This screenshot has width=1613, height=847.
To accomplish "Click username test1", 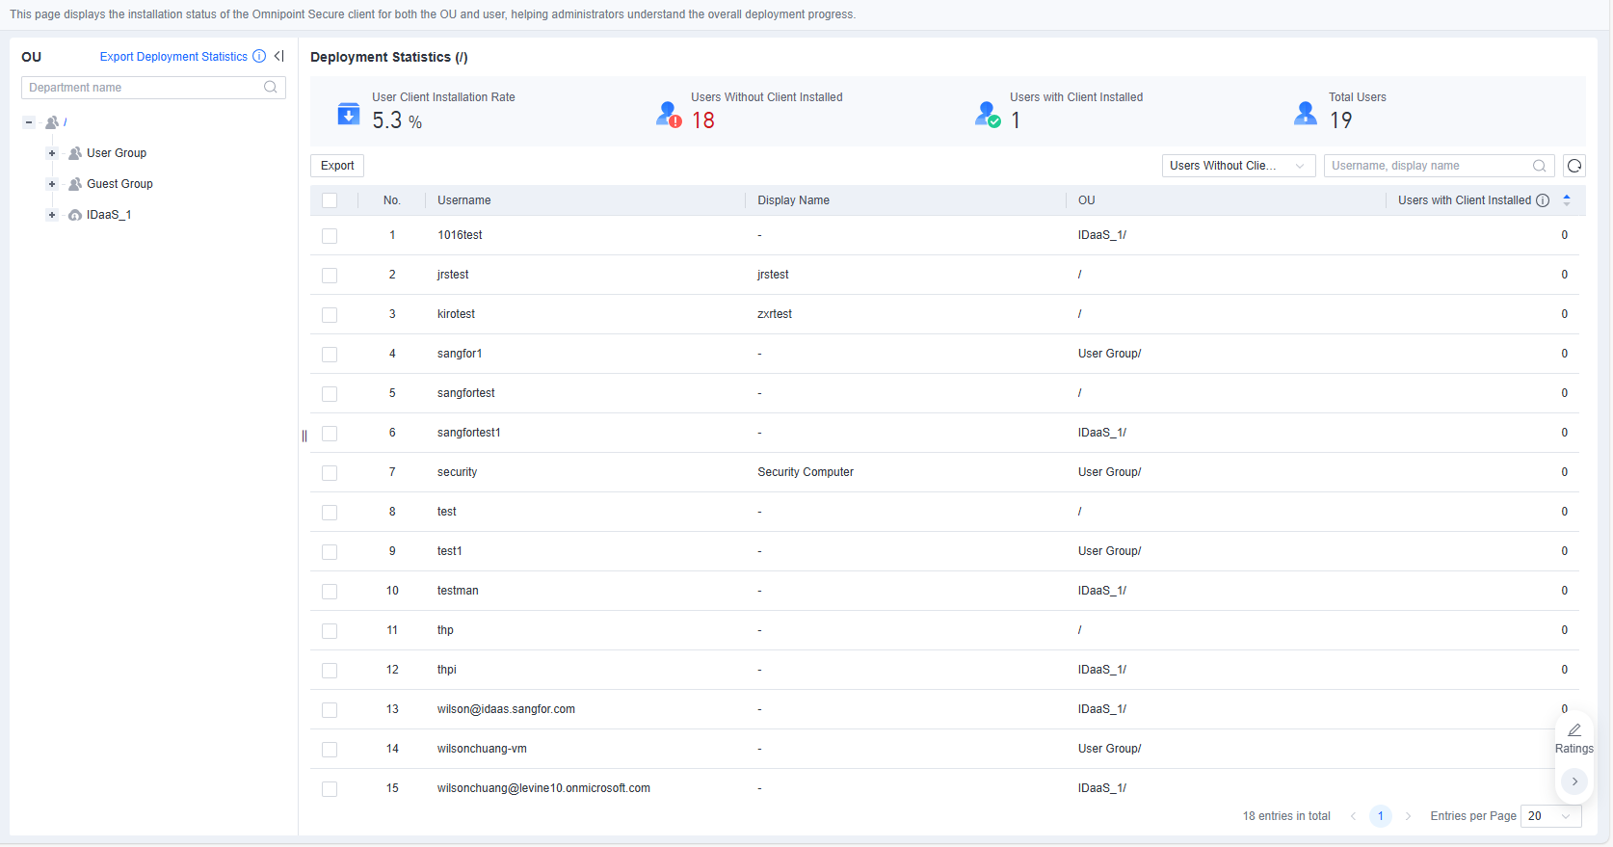I will pyautogui.click(x=450, y=551).
